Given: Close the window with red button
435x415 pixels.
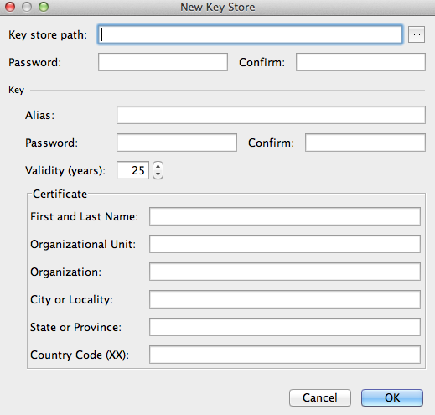Looking at the screenshot, I should click(x=10, y=7).
